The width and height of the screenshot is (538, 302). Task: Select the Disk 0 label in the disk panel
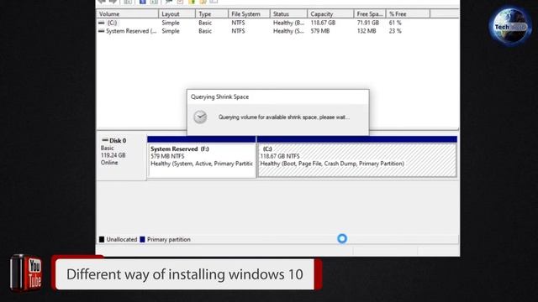(118, 141)
